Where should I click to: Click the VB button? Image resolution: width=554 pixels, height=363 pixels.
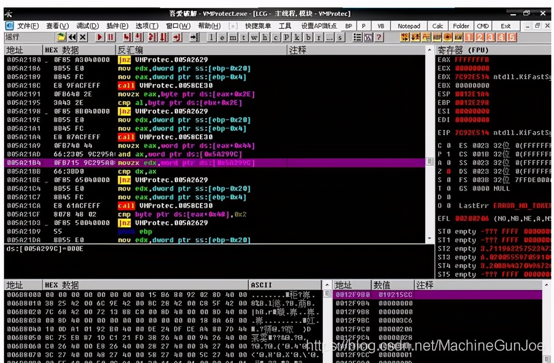381,26
